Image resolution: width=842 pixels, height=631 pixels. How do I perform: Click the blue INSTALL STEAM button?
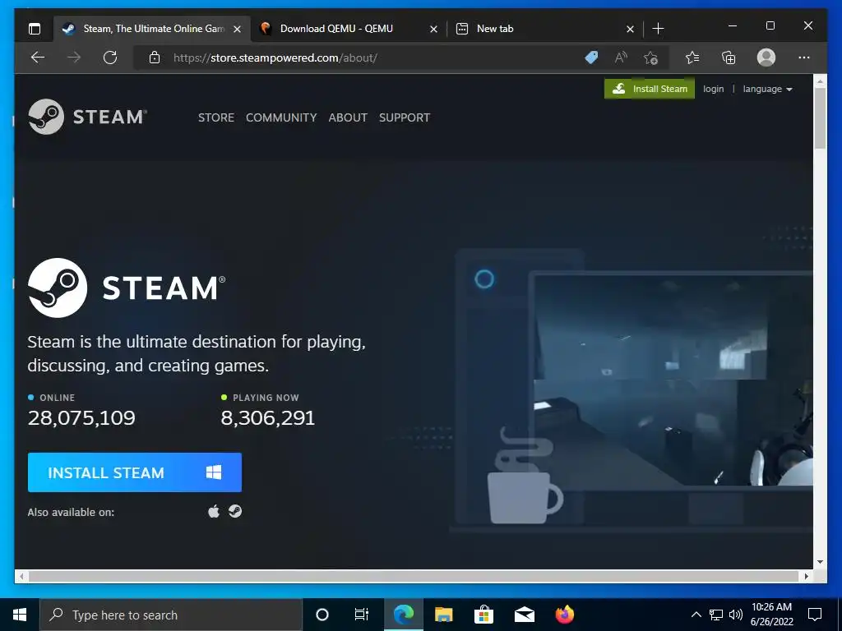(x=135, y=472)
